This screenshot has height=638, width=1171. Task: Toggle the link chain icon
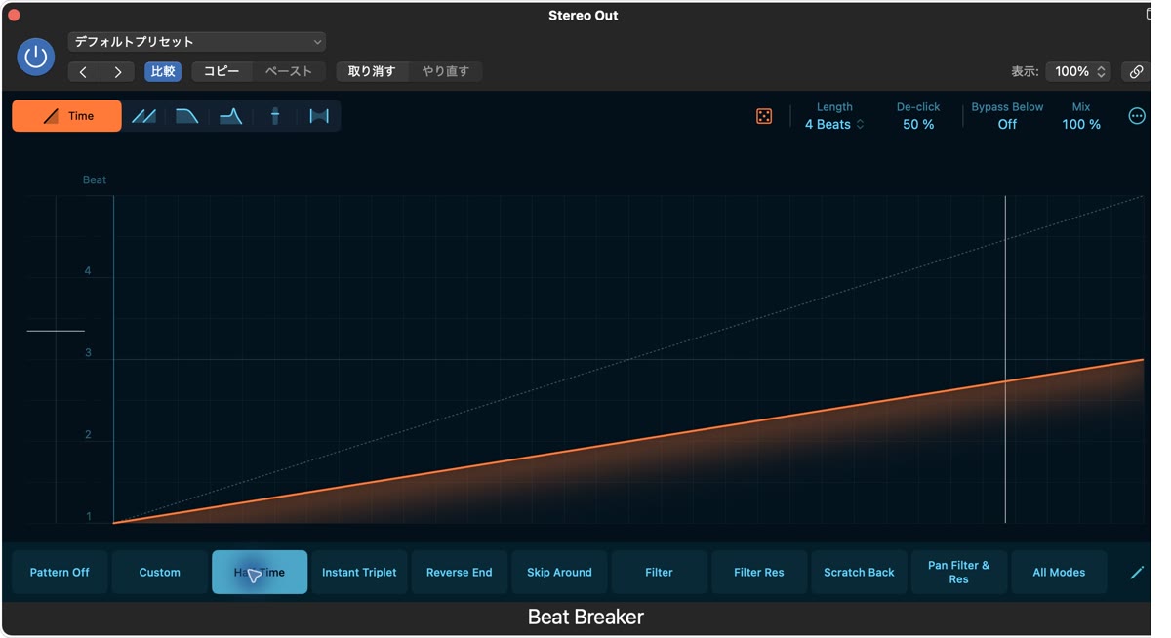(1136, 71)
